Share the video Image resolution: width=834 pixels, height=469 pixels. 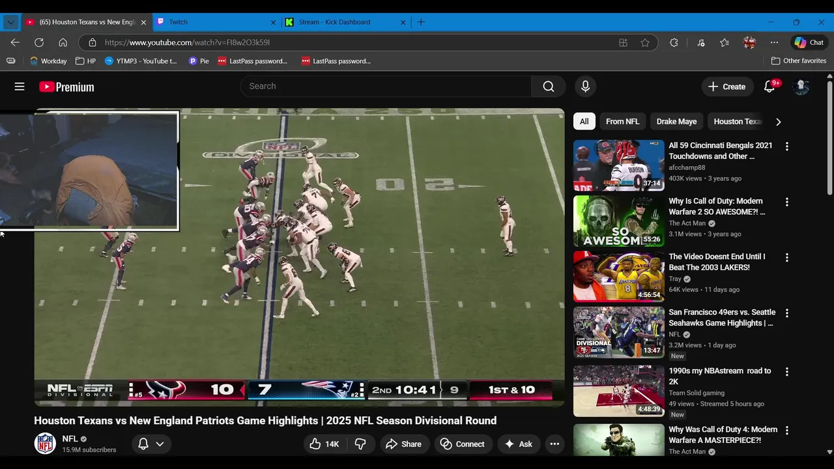pyautogui.click(x=404, y=444)
